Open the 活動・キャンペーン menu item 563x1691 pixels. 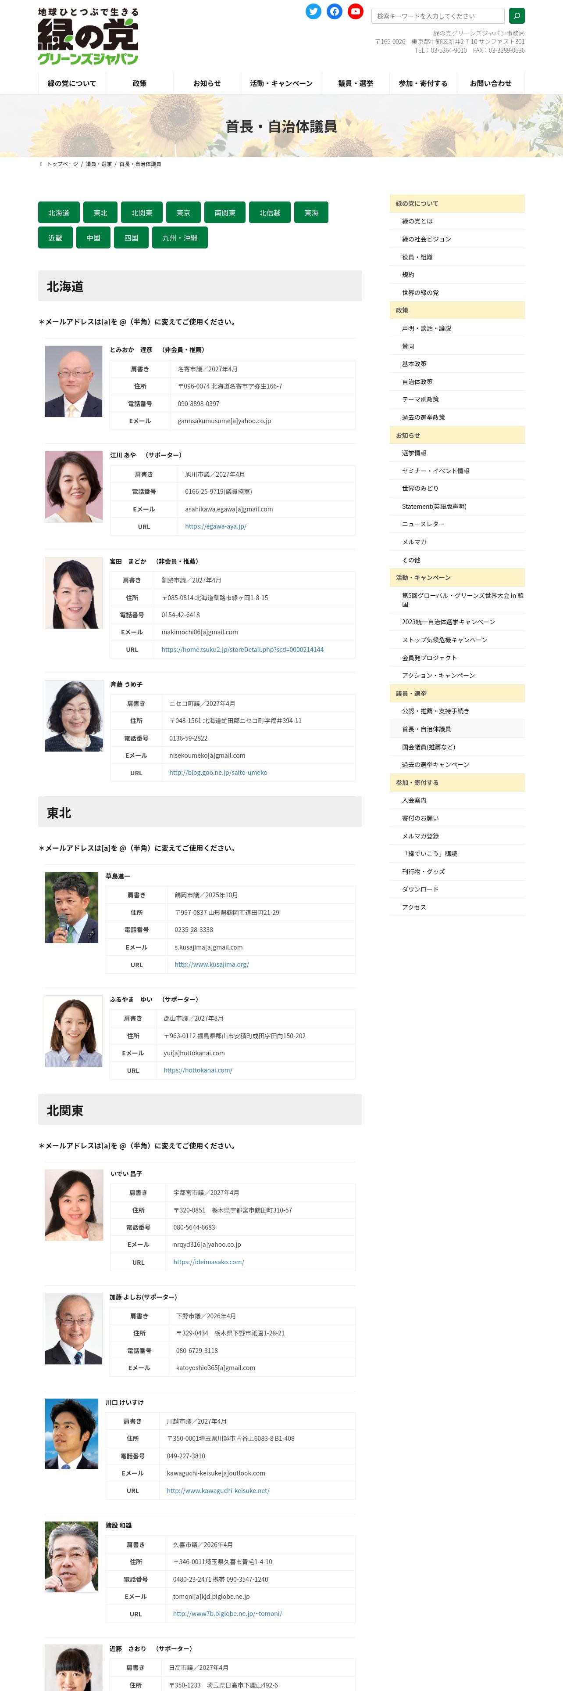click(281, 83)
